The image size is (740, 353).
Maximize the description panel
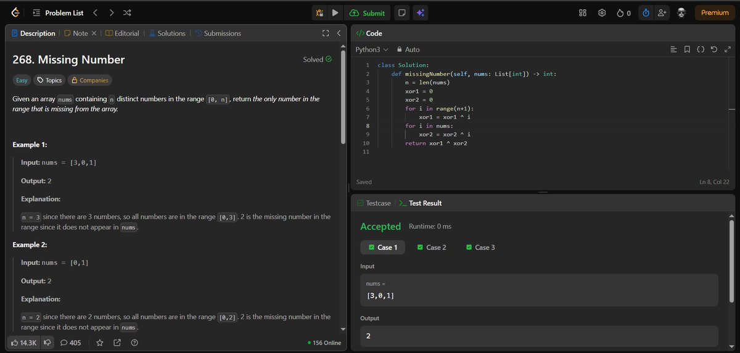tap(326, 33)
